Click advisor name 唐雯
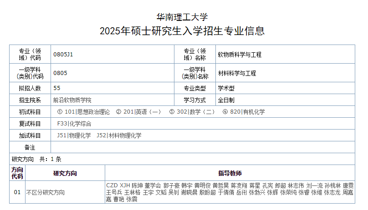The width and height of the screenshot is (368, 210). click(348, 185)
